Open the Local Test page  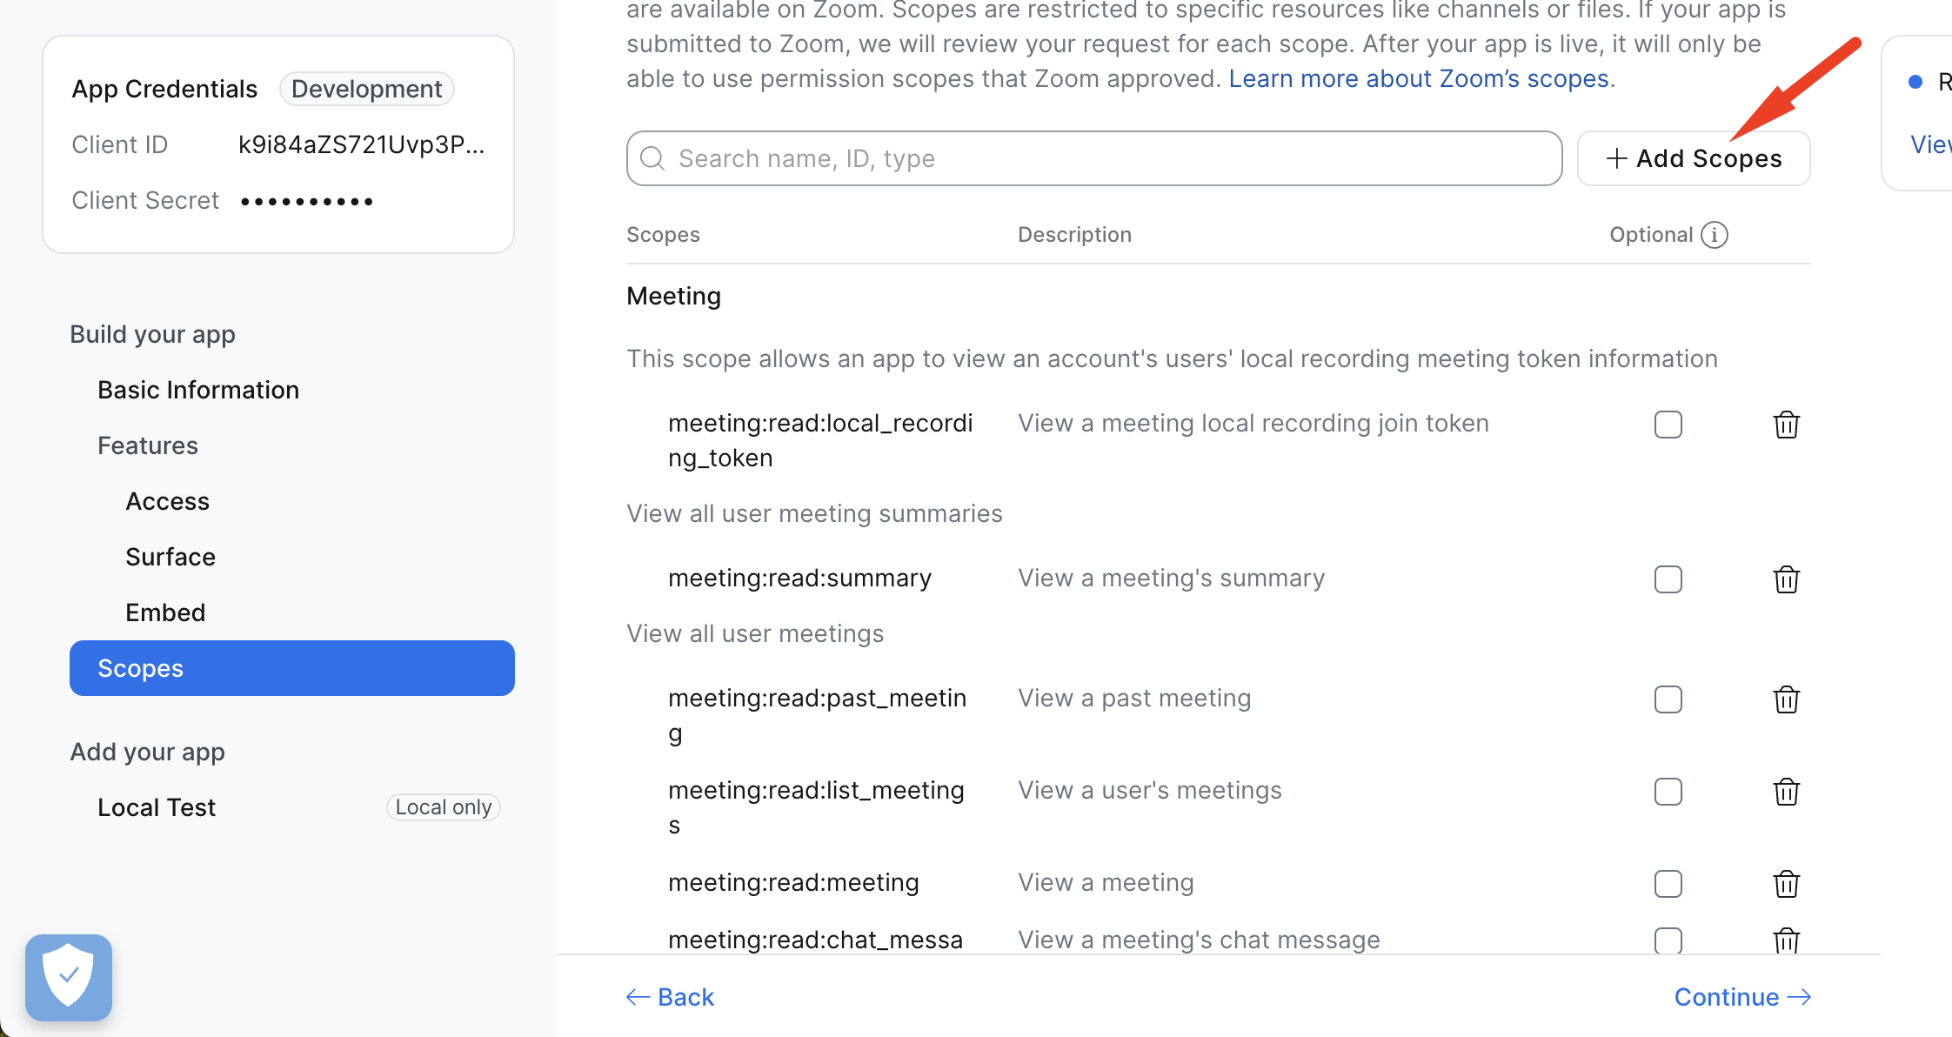(157, 807)
